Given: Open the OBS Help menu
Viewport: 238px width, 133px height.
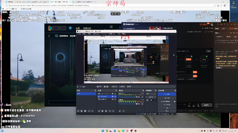Looking at the screenshot, I should pyautogui.click(x=123, y=34).
